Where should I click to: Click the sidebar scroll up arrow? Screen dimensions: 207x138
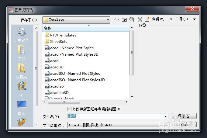pyautogui.click(x=36, y=28)
